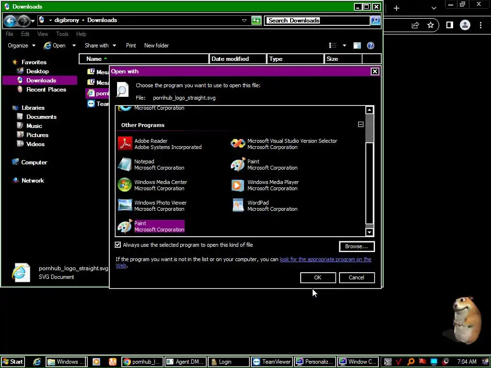Follow the look for appropriate program link
Screen dimensions: 491x368
326,259
